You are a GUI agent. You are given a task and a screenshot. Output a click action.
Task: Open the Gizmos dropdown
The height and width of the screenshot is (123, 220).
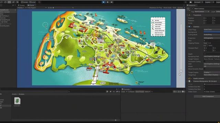pos(181,8)
